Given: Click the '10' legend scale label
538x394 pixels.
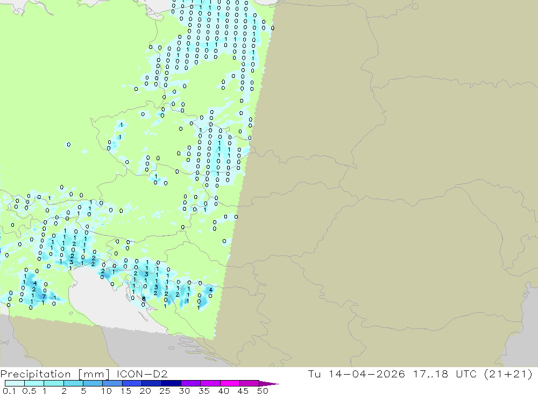Looking at the screenshot, I should point(107,391).
